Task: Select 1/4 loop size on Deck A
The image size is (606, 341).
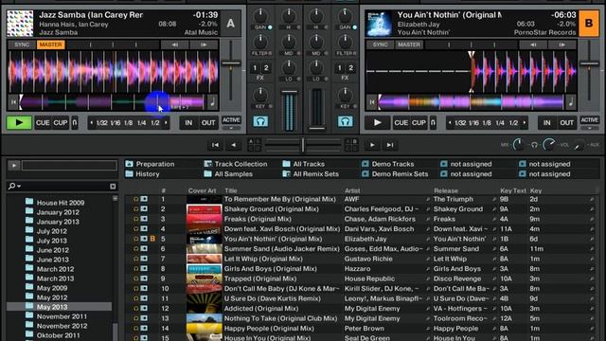Action: (141, 123)
